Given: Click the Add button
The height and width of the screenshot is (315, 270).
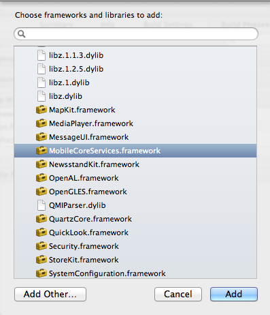Looking at the screenshot, I should click(234, 294).
